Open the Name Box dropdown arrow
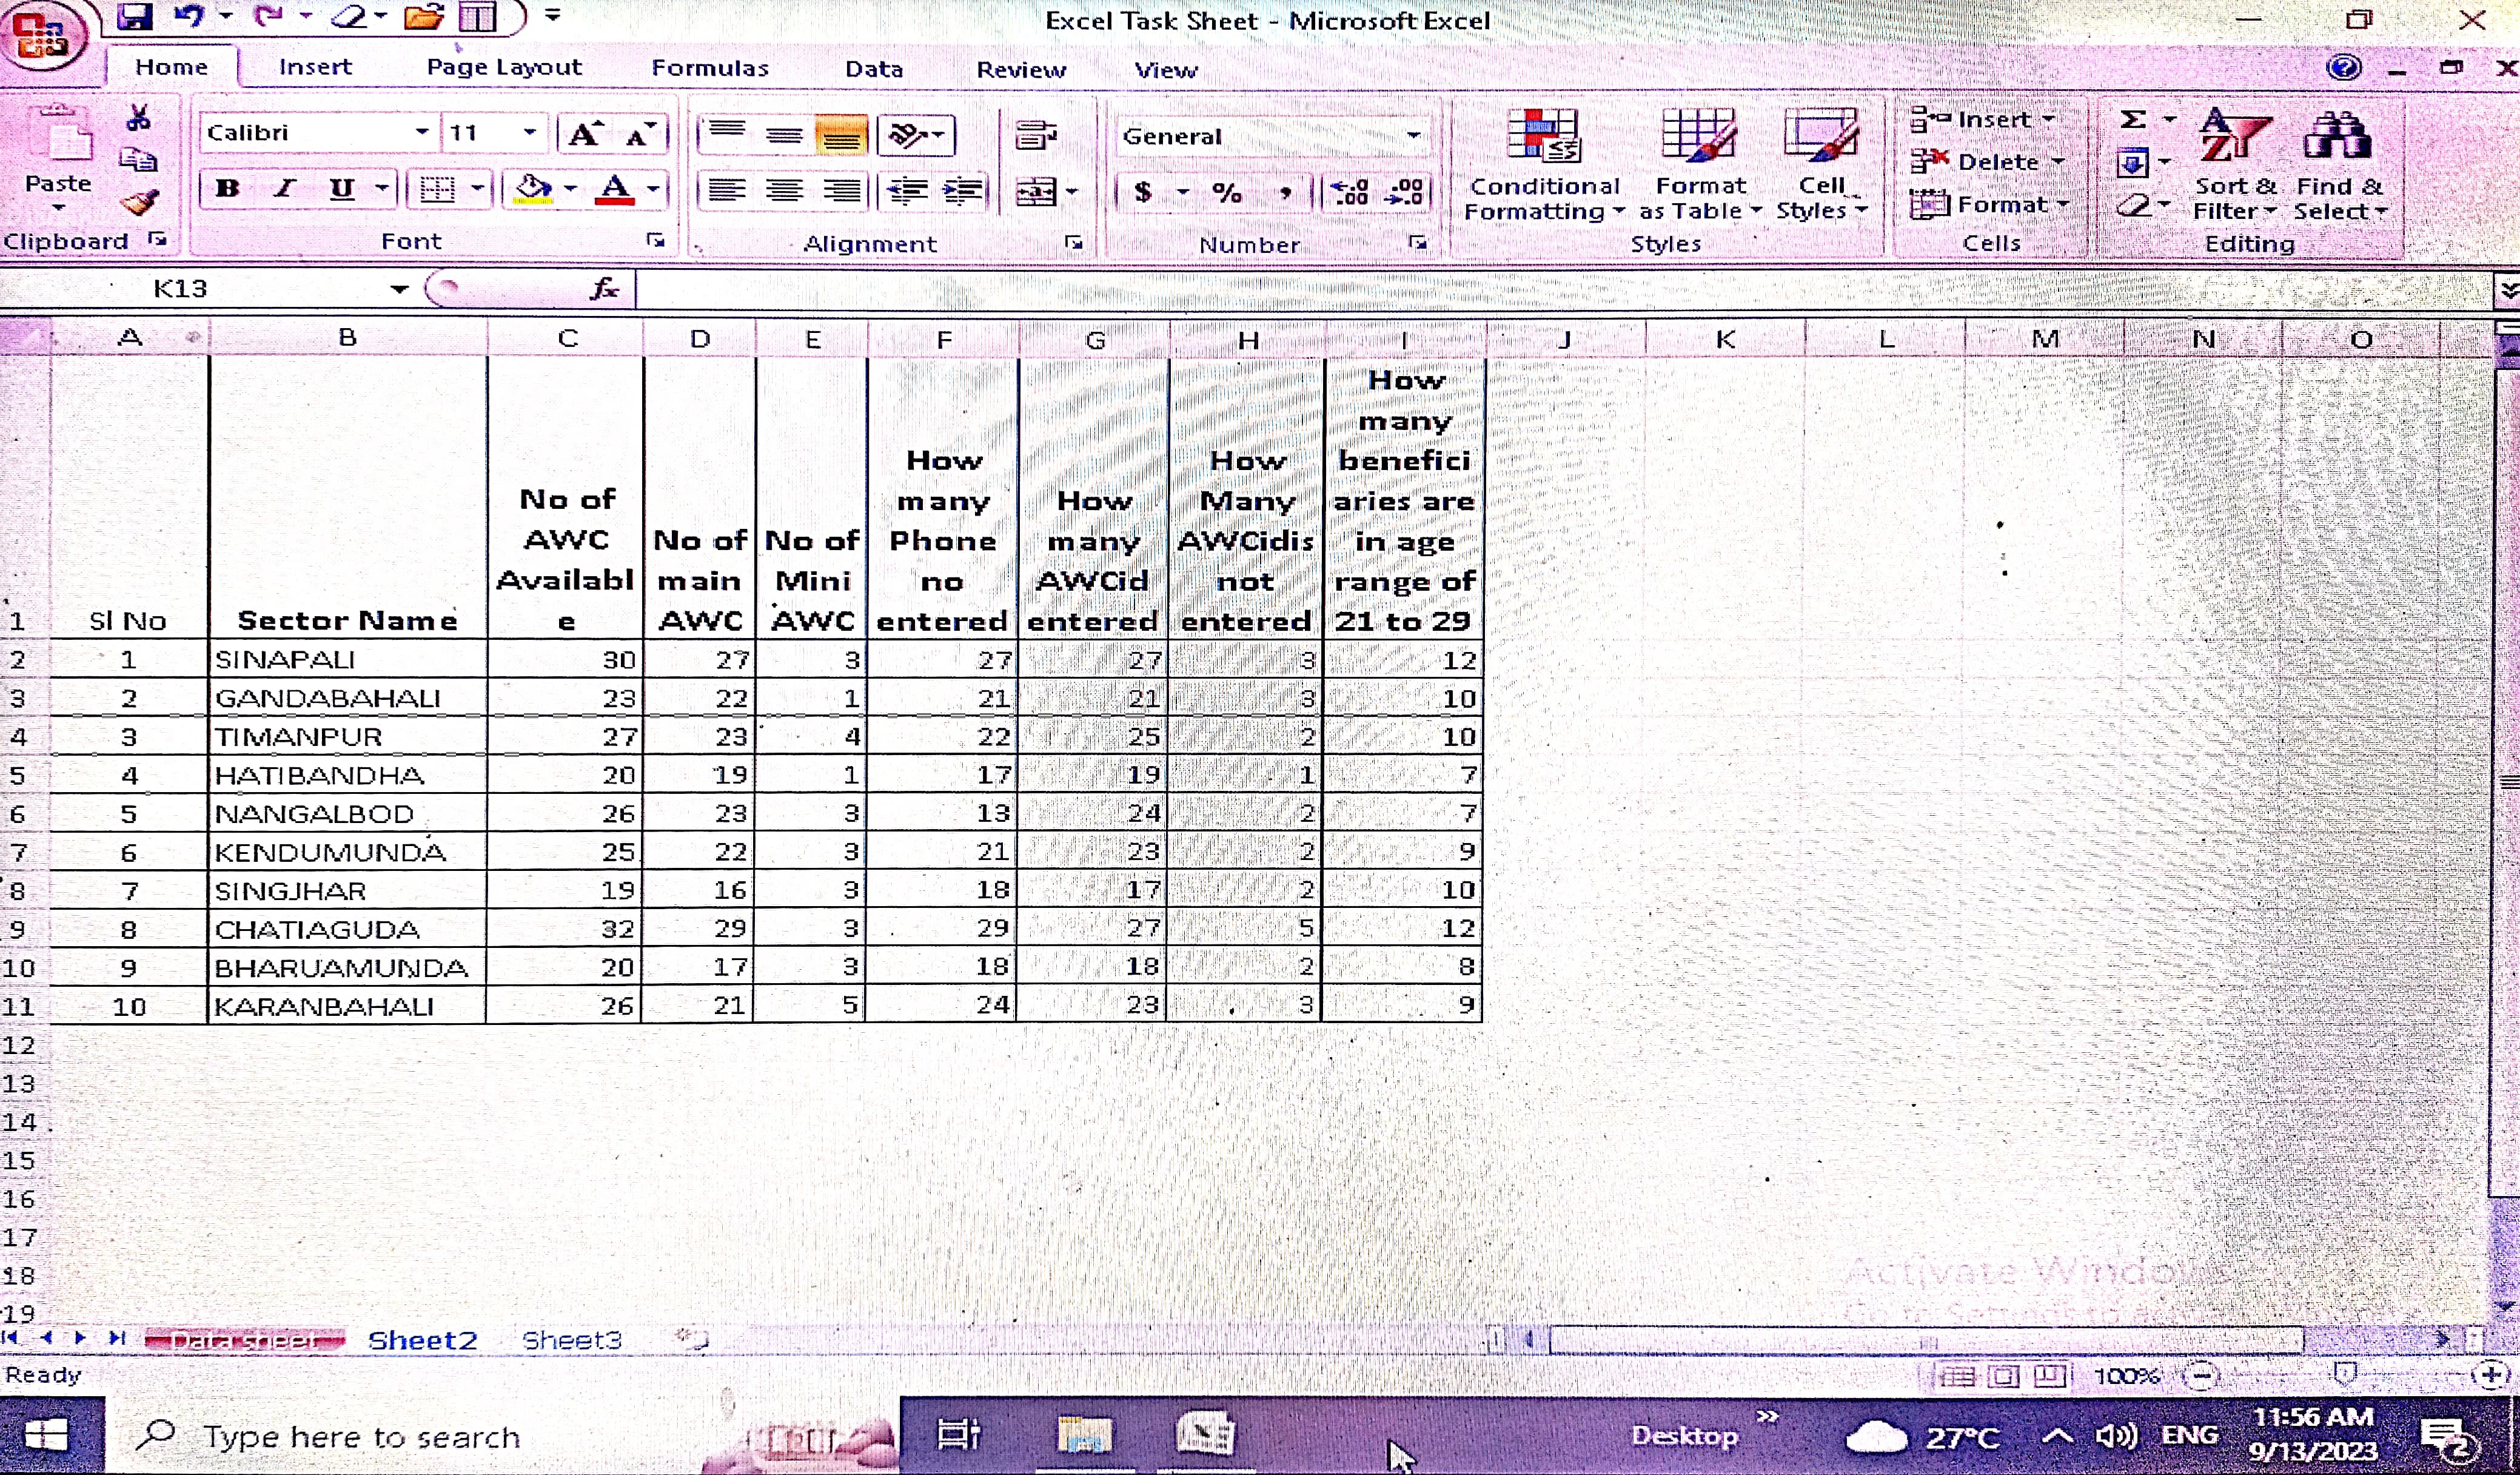The width and height of the screenshot is (2520, 1475). click(399, 290)
